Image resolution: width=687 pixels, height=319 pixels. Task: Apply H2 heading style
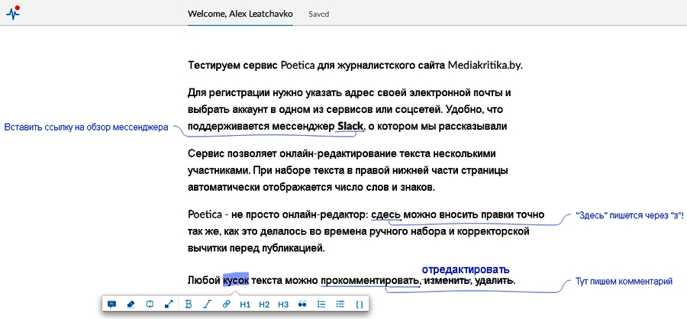click(x=264, y=304)
